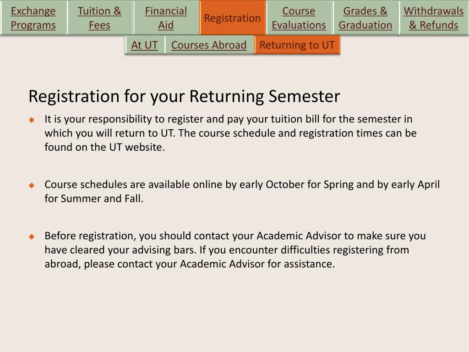Open the Exchange Programs tab
This screenshot has width=469, height=352.
(33, 18)
